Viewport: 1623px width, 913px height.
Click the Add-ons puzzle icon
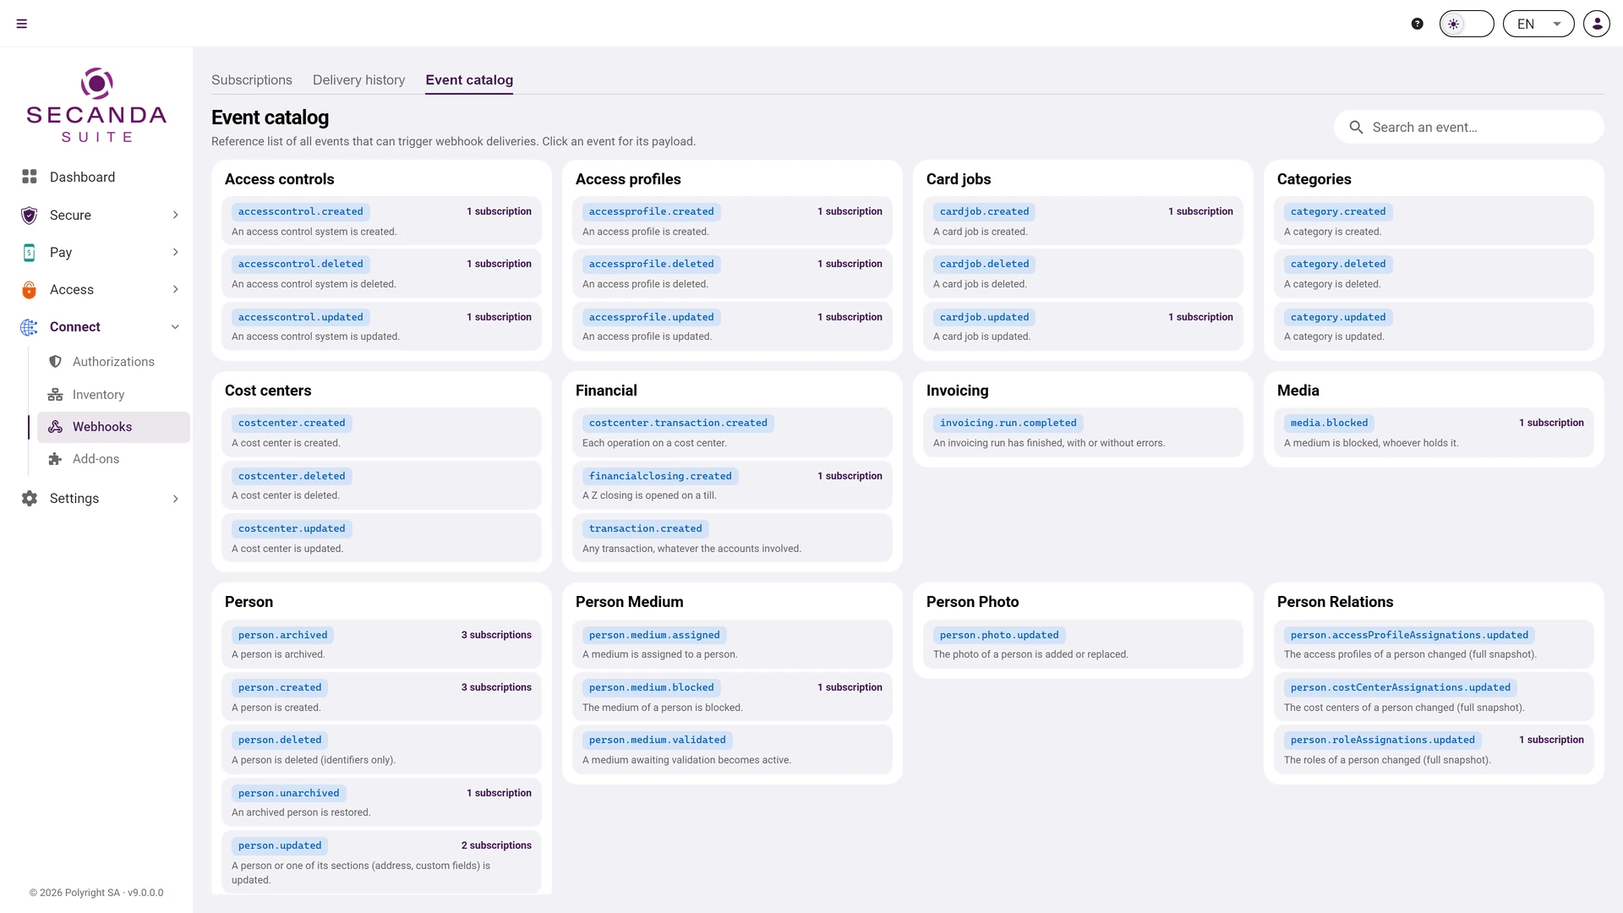pos(56,459)
